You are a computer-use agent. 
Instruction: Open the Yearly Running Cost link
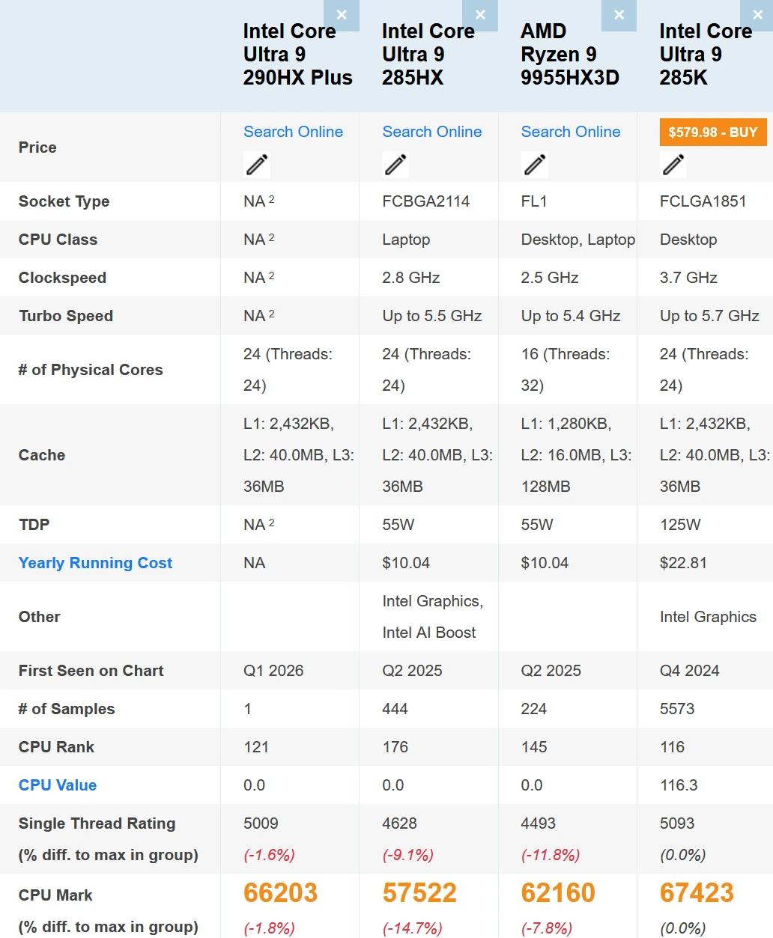point(95,562)
